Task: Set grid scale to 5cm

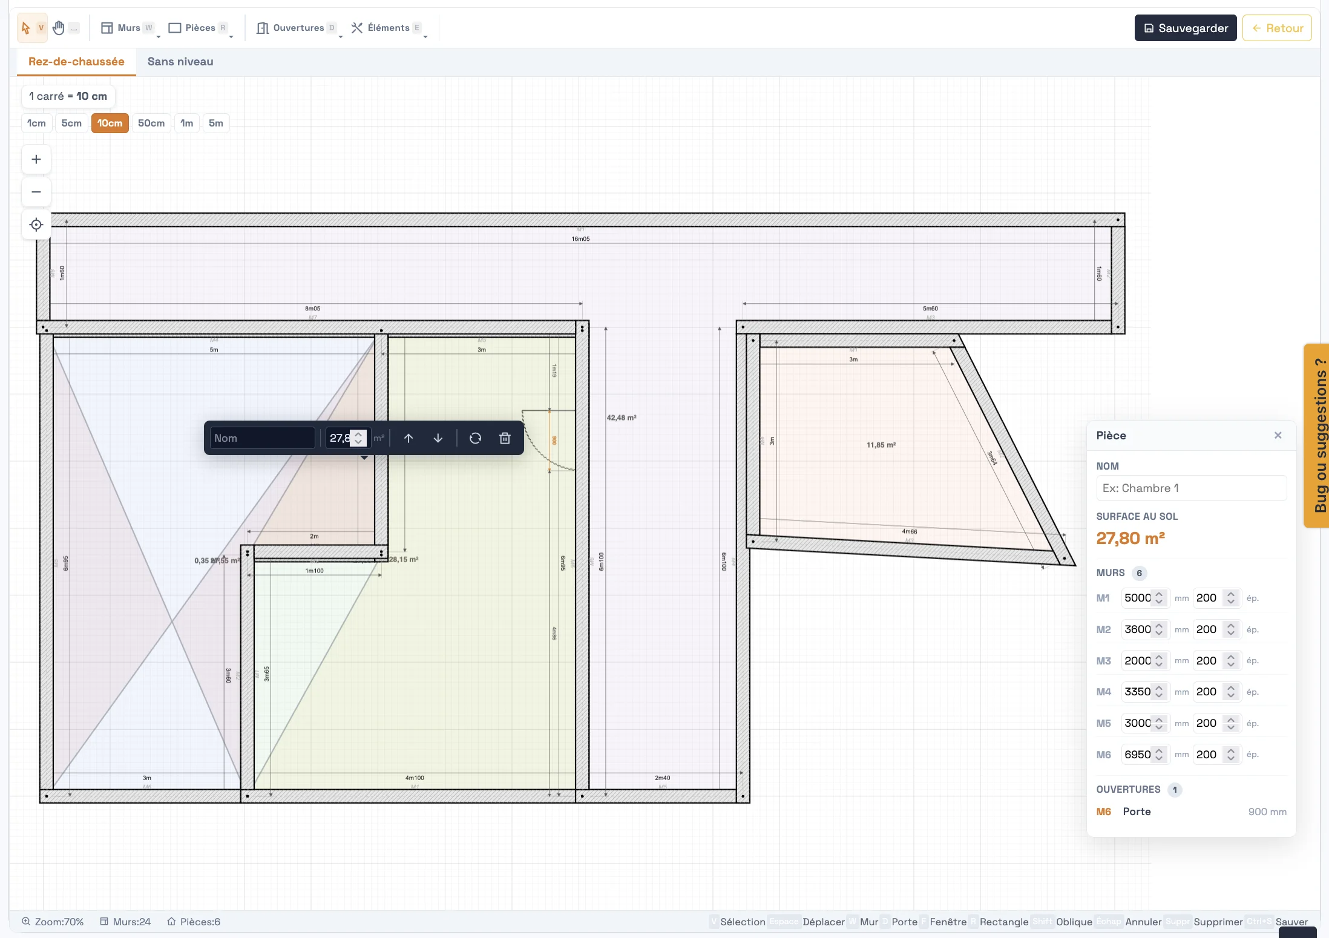Action: pos(71,123)
